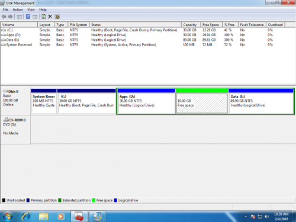296x222 pixels.
Task: Select the (C:) partition block in graphical view
Action: (x=86, y=101)
